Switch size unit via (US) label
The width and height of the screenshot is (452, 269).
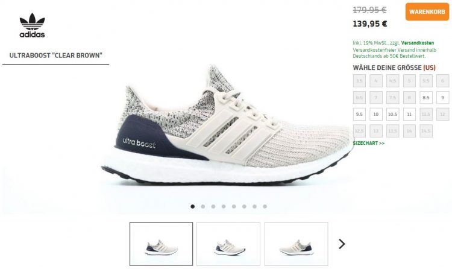(x=429, y=68)
